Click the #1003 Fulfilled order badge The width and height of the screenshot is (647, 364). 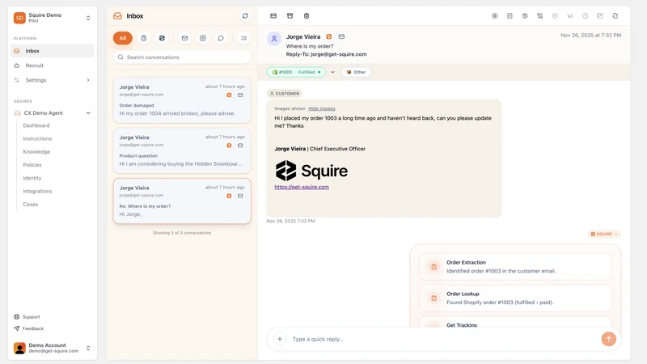coord(296,72)
